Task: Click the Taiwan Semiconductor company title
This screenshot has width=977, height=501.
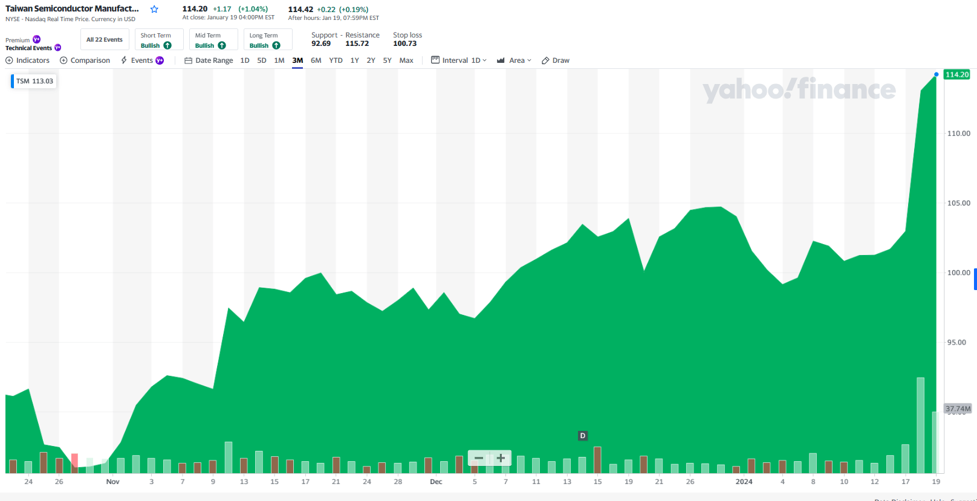Action: point(72,8)
